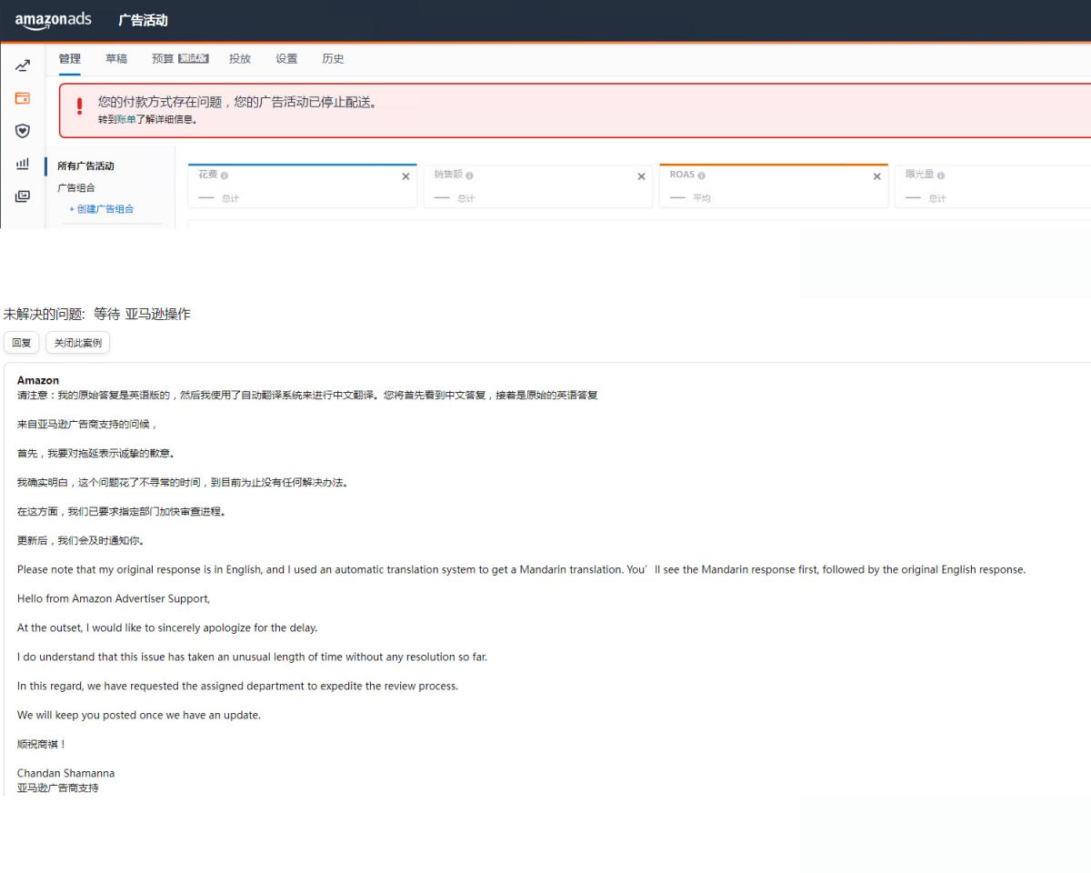Go to the 历史 tab
Image resolution: width=1091 pixels, height=873 pixels.
tap(333, 59)
